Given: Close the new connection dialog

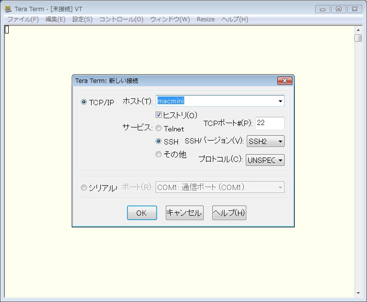Looking at the screenshot, I should click(284, 80).
